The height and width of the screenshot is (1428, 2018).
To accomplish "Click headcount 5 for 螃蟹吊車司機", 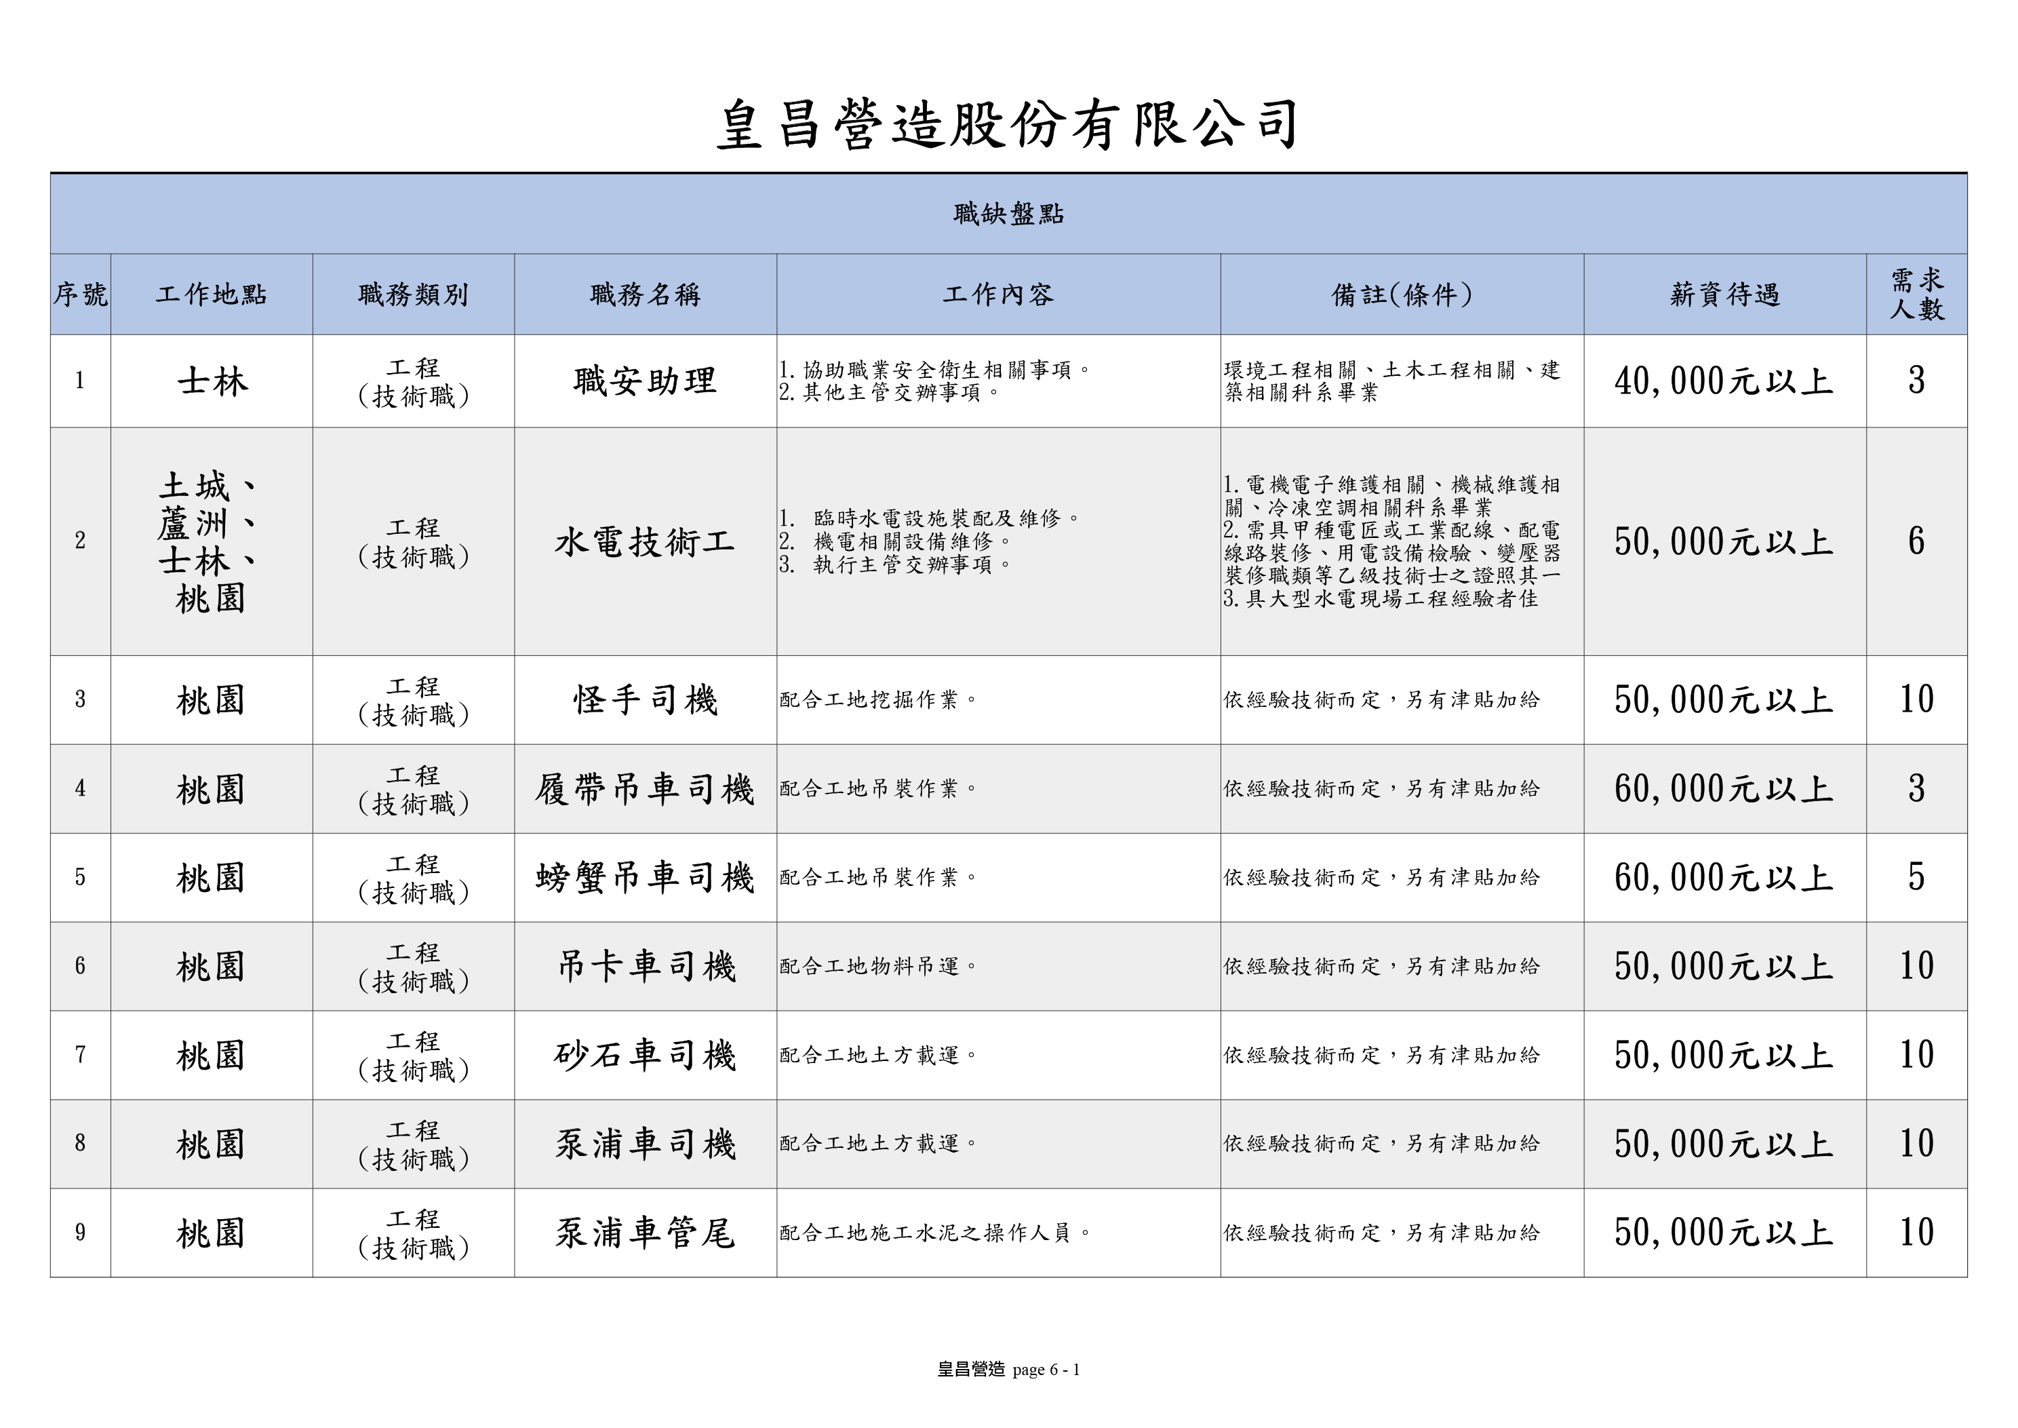I will [1916, 878].
